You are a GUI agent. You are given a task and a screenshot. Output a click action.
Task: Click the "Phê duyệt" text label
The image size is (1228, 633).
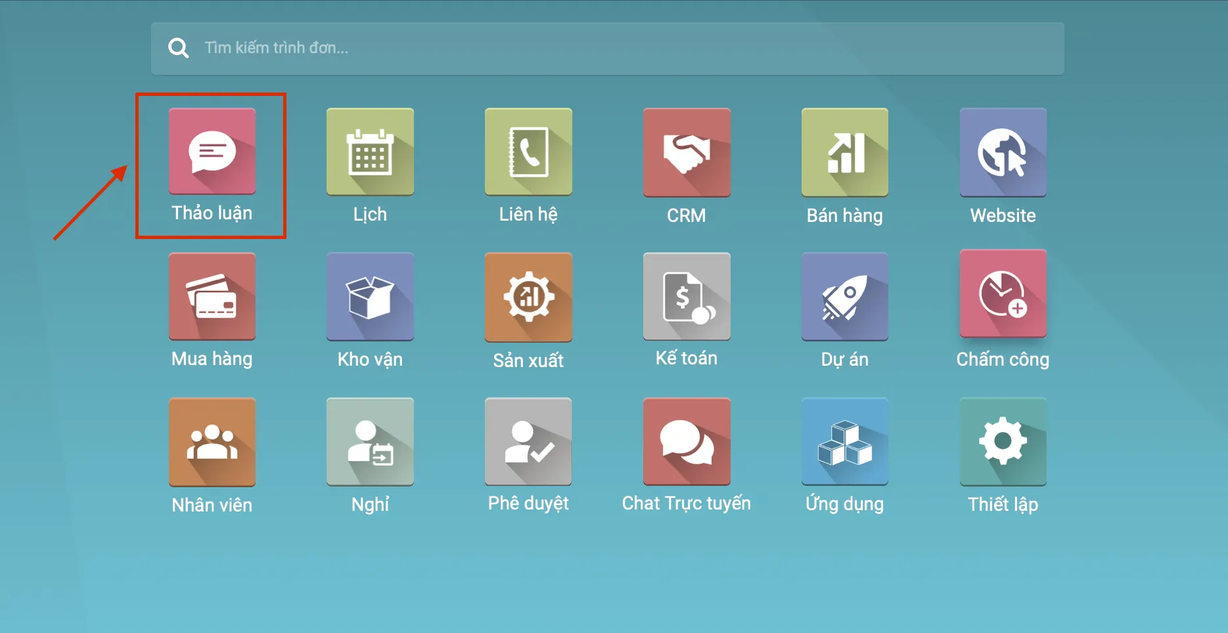point(528,503)
